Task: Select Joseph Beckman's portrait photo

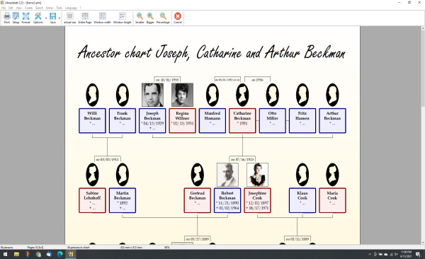Action: pyautogui.click(x=152, y=95)
